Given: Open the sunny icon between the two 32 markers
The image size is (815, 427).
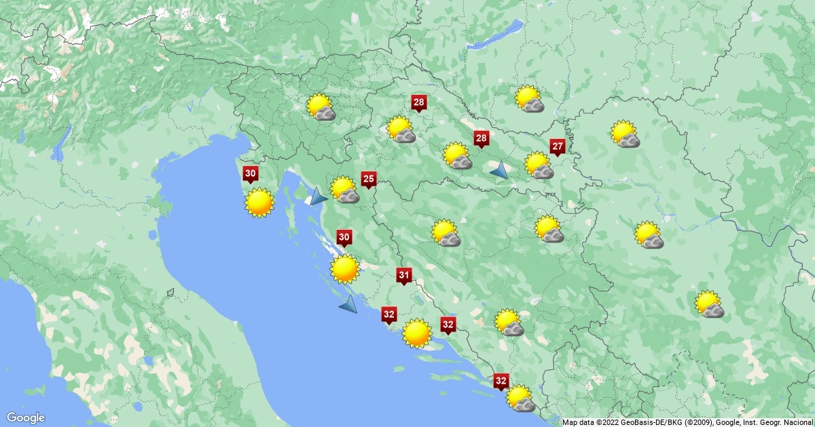Looking at the screenshot, I should click(416, 333).
